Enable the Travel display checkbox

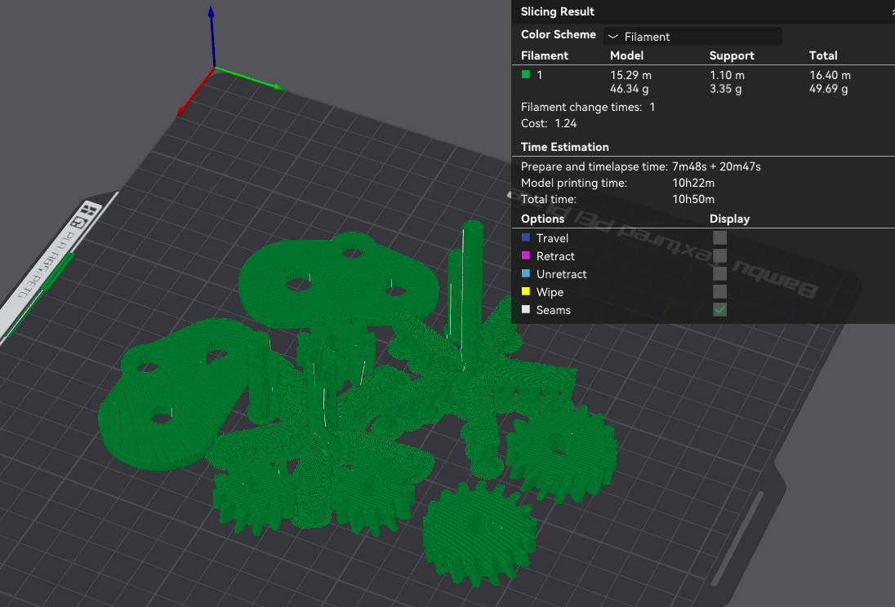click(719, 238)
